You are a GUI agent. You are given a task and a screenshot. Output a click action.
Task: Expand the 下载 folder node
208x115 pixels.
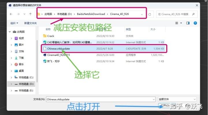(x=11, y=58)
